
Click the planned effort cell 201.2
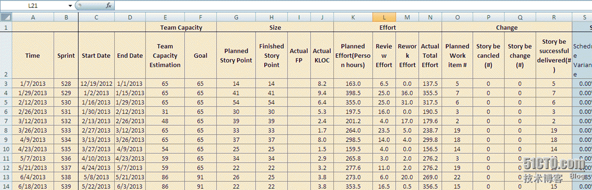353,121
